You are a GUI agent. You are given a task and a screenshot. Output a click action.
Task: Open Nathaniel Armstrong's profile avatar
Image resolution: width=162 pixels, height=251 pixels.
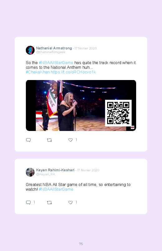tap(30, 50)
